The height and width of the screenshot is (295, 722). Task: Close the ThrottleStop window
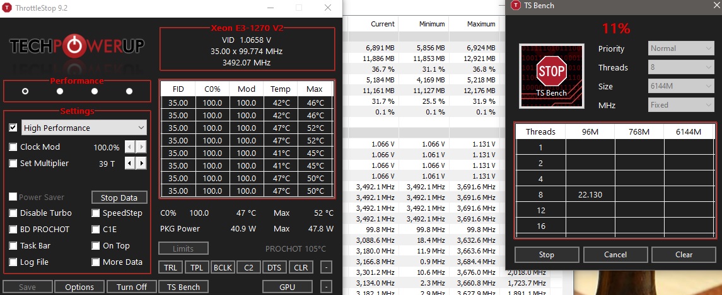(327, 8)
